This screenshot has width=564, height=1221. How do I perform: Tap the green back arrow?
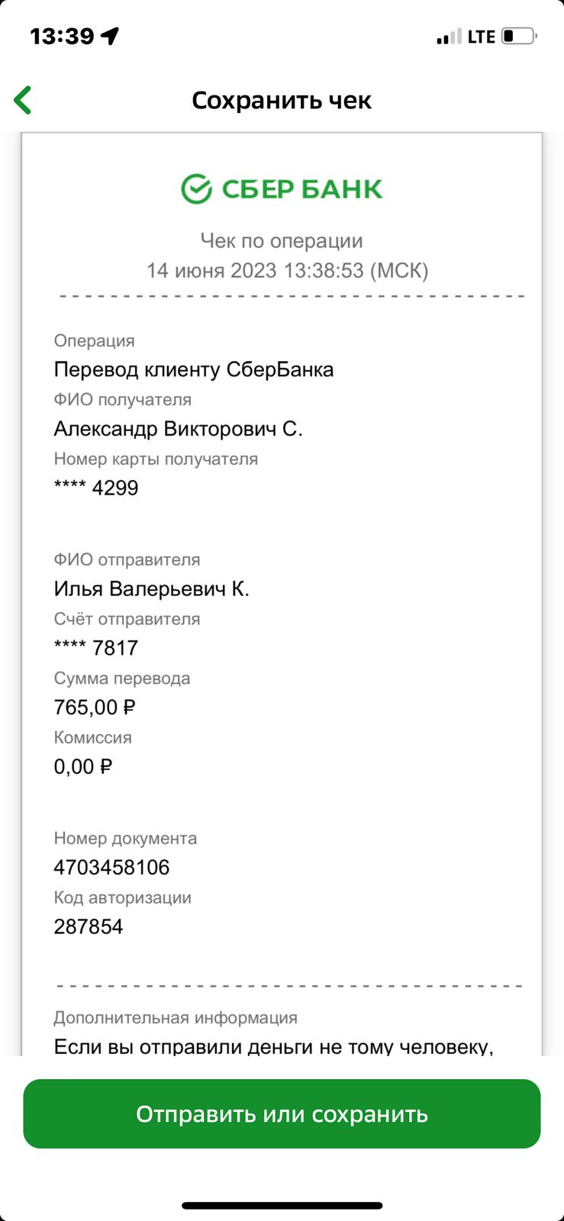click(23, 100)
